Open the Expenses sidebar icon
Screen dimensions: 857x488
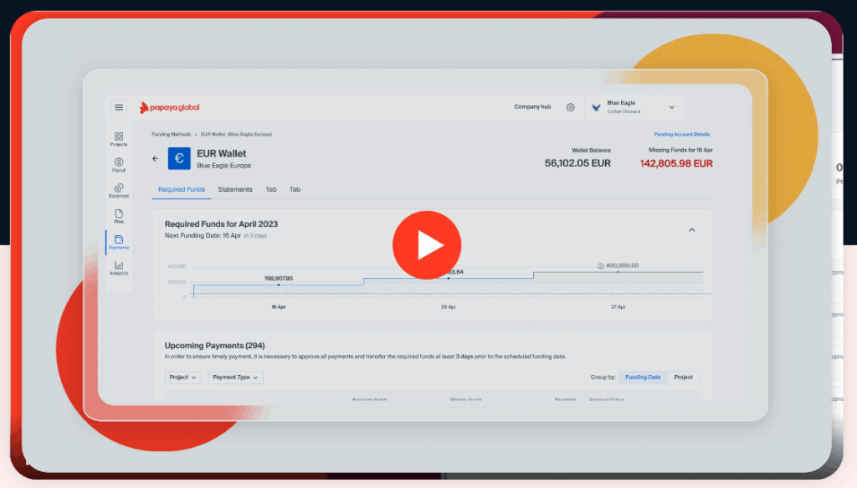pos(119,190)
